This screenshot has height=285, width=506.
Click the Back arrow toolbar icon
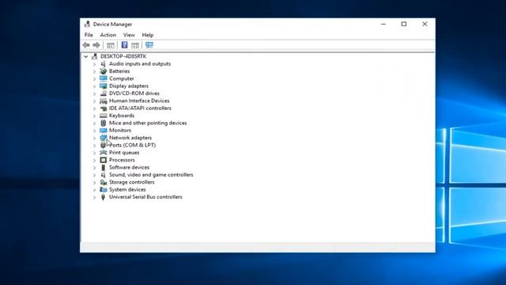(x=86, y=45)
